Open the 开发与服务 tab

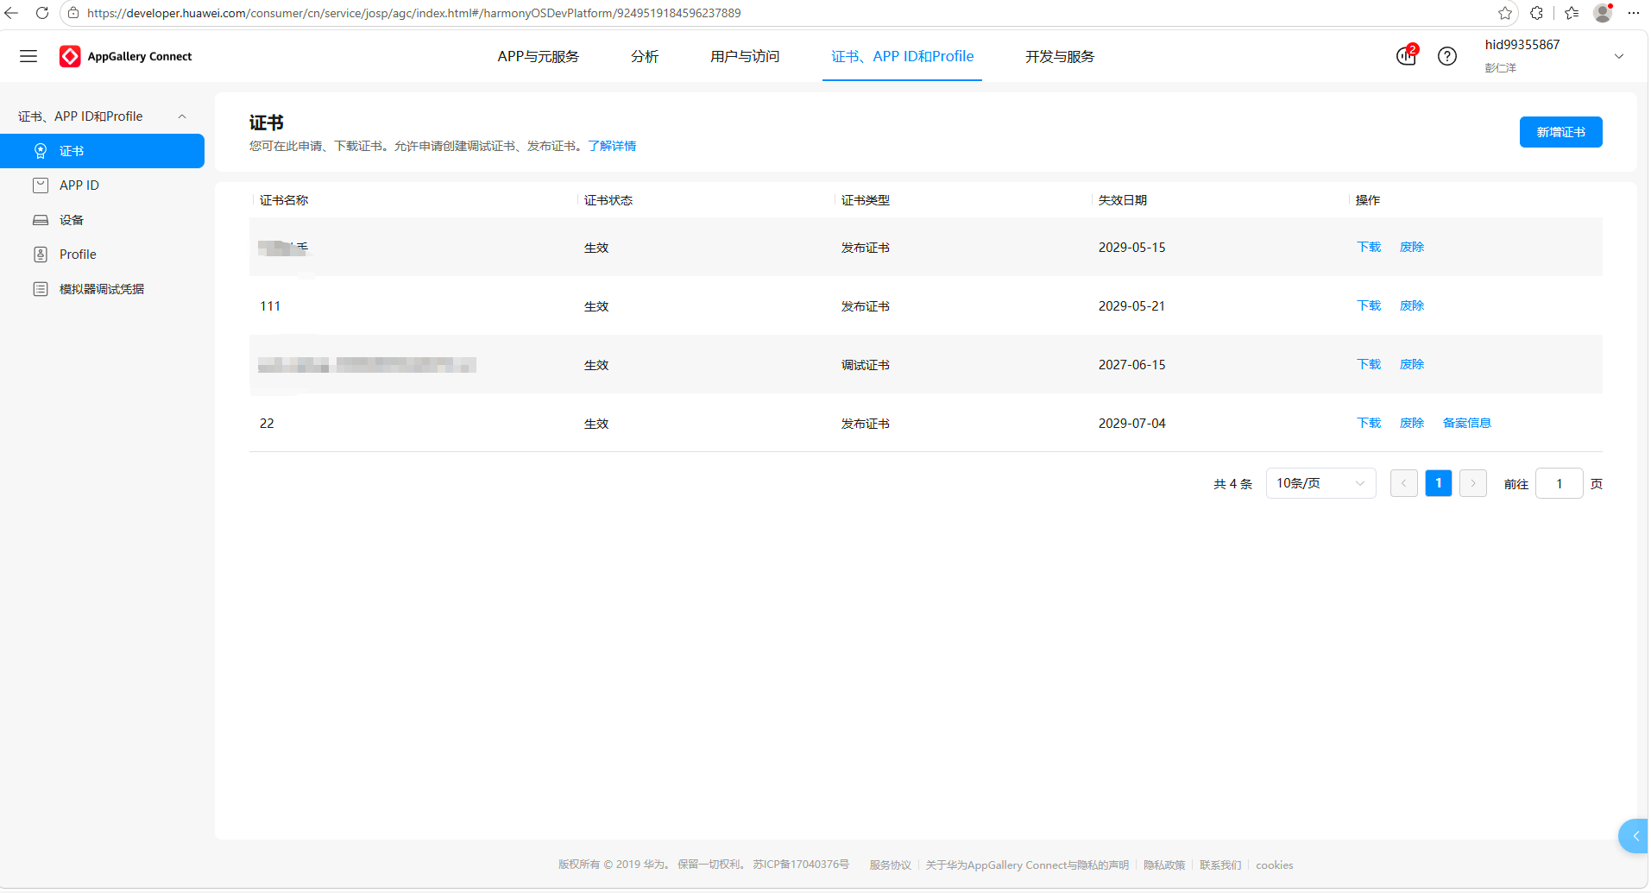1060,56
